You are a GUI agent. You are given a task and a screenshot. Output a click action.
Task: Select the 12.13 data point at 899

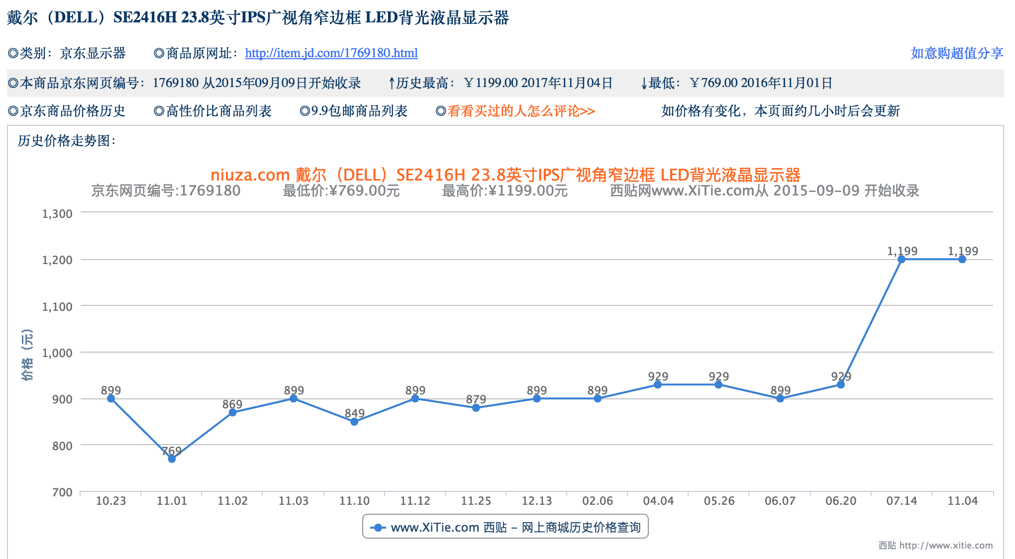[537, 398]
